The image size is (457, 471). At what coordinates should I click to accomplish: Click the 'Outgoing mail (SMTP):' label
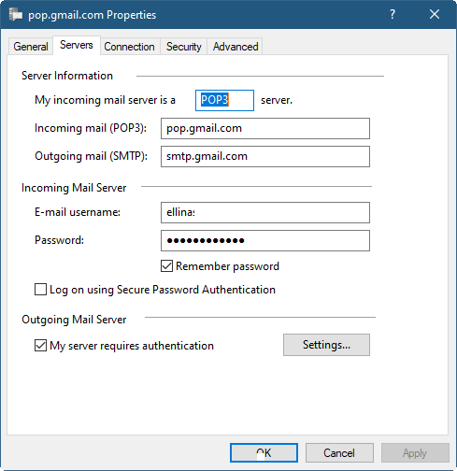click(x=92, y=156)
